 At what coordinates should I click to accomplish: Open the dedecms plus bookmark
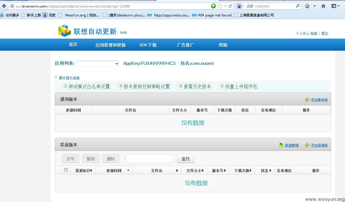[x=124, y=15]
